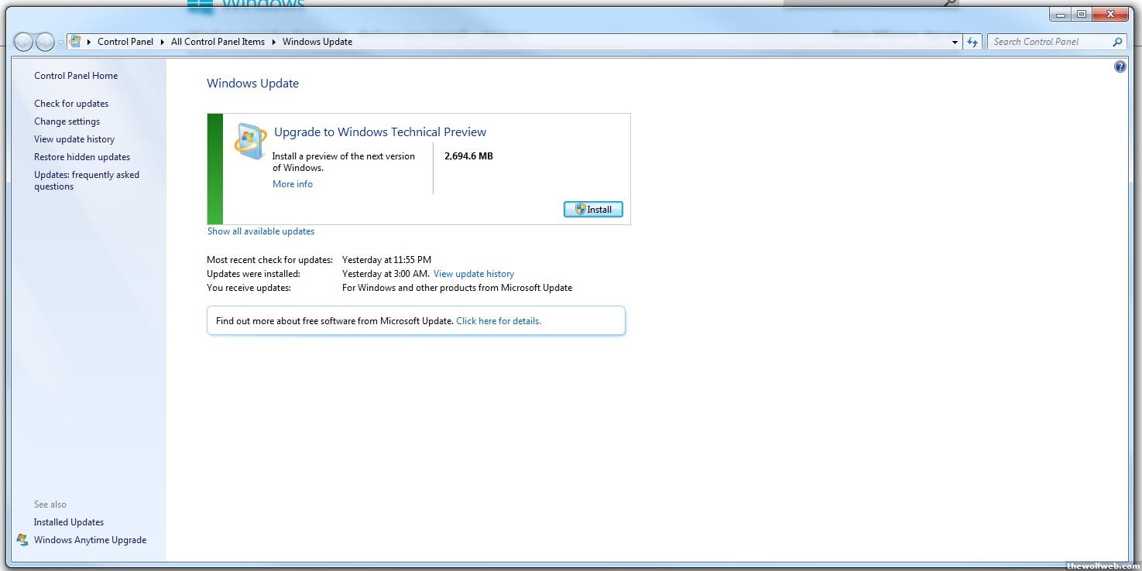Expand arrow after All Control Panel Items
The width and height of the screenshot is (1142, 571).
[273, 42]
